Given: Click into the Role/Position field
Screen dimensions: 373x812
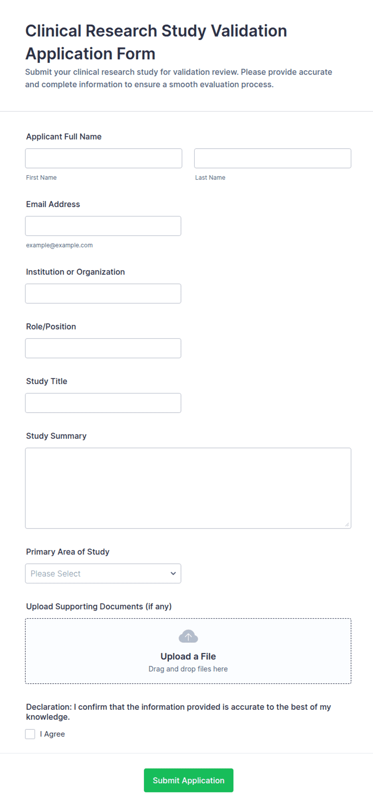Looking at the screenshot, I should point(103,348).
